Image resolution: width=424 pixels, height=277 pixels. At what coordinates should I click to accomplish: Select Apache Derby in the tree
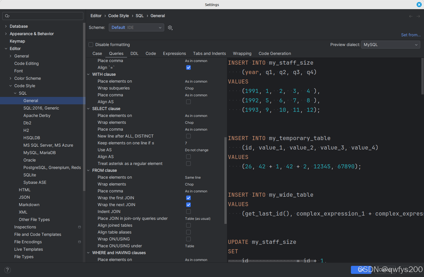(37, 115)
